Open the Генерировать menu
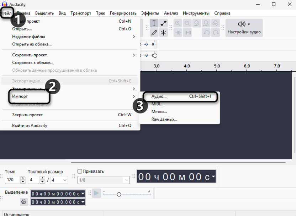Image resolution: width=296 pixels, height=216 pixels. click(x=123, y=13)
